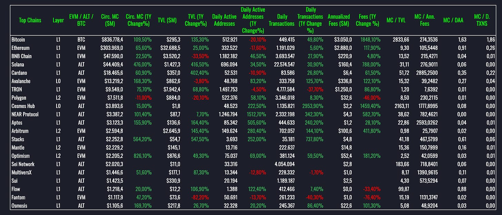Select the 'Flow' chain name

[16, 189]
